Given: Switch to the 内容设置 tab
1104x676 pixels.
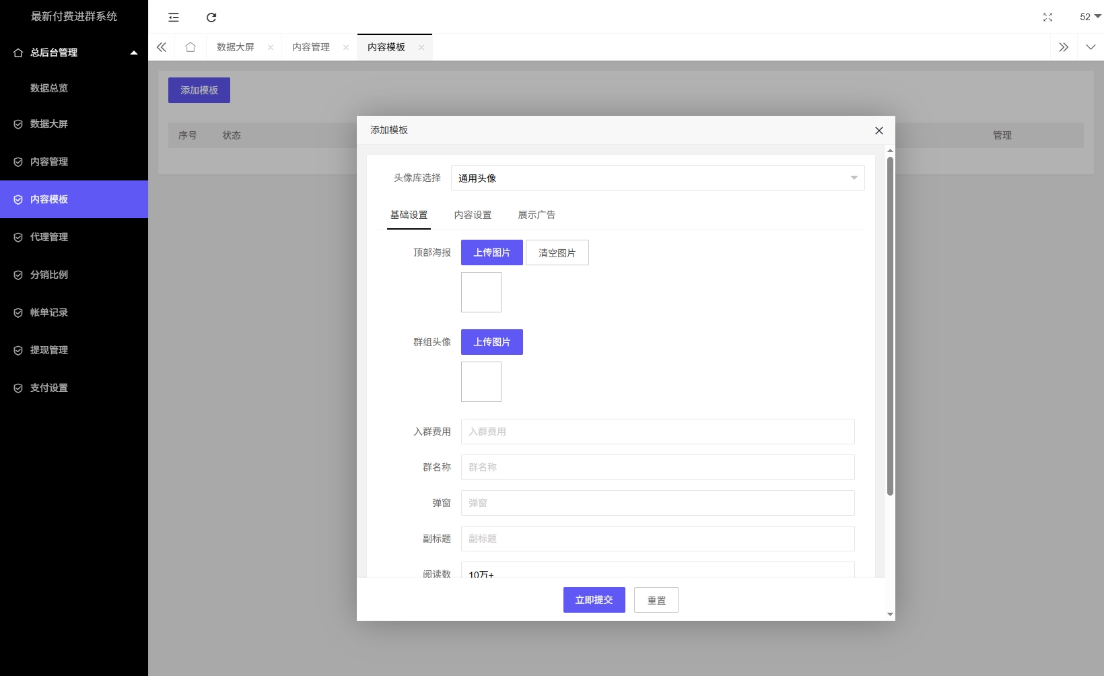Looking at the screenshot, I should tap(473, 215).
